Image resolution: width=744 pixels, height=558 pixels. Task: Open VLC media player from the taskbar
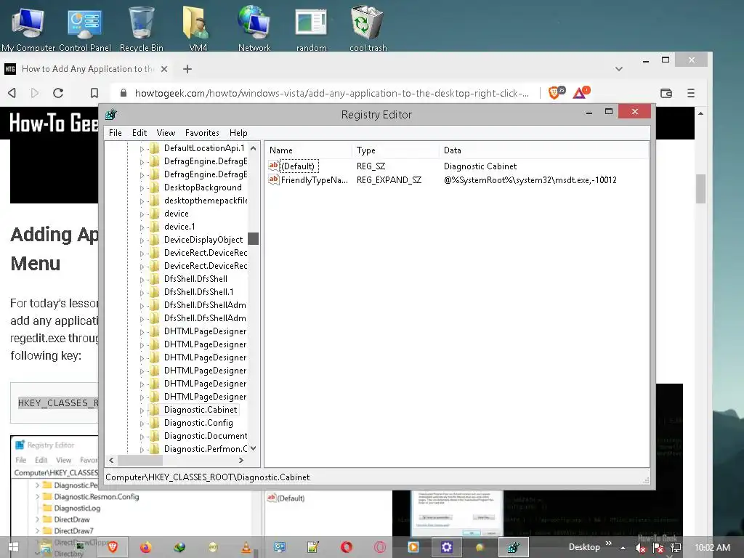246,547
